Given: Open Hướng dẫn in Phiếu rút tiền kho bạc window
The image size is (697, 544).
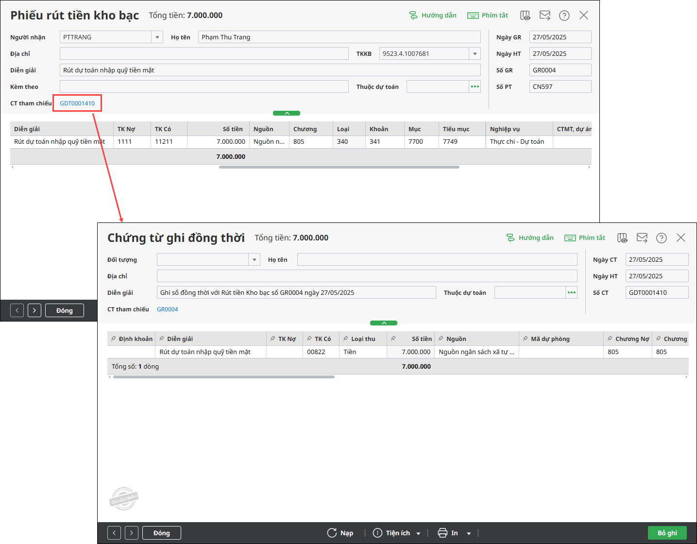Looking at the screenshot, I should coord(433,16).
